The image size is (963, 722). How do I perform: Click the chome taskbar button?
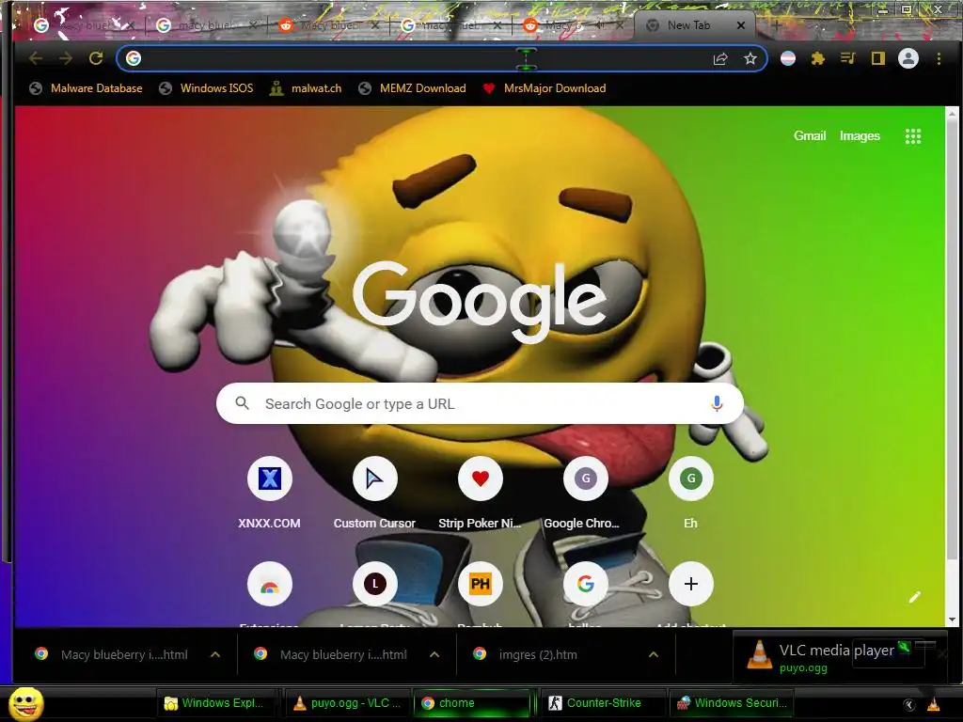(x=472, y=703)
